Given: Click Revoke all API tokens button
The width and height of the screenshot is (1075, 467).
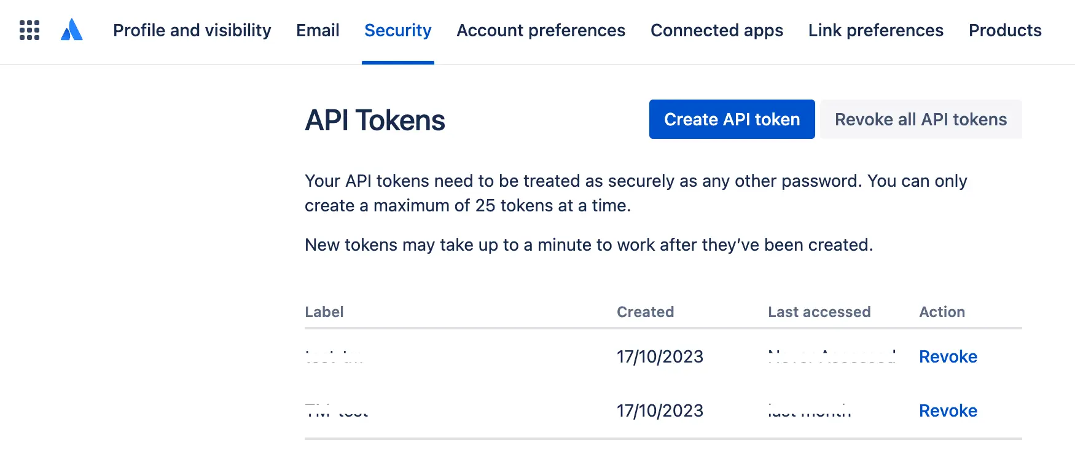Looking at the screenshot, I should click(x=920, y=119).
